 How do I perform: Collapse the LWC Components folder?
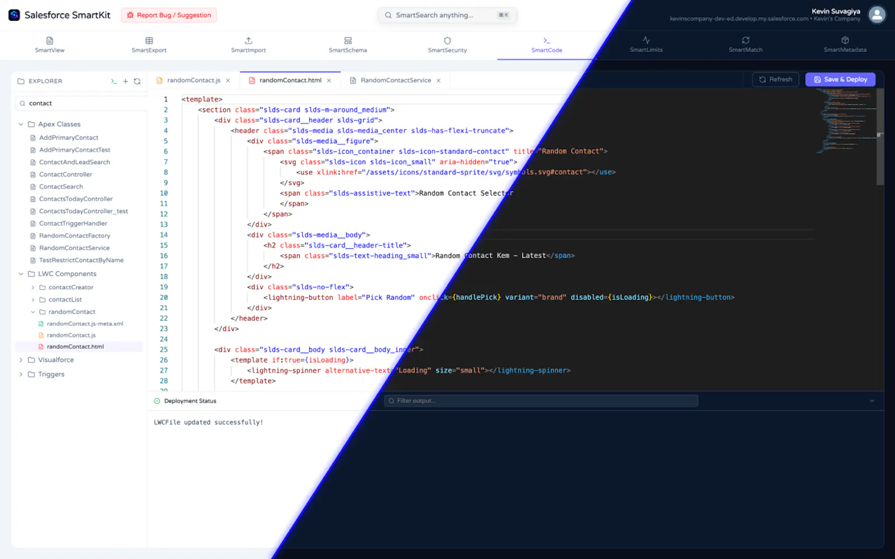21,274
